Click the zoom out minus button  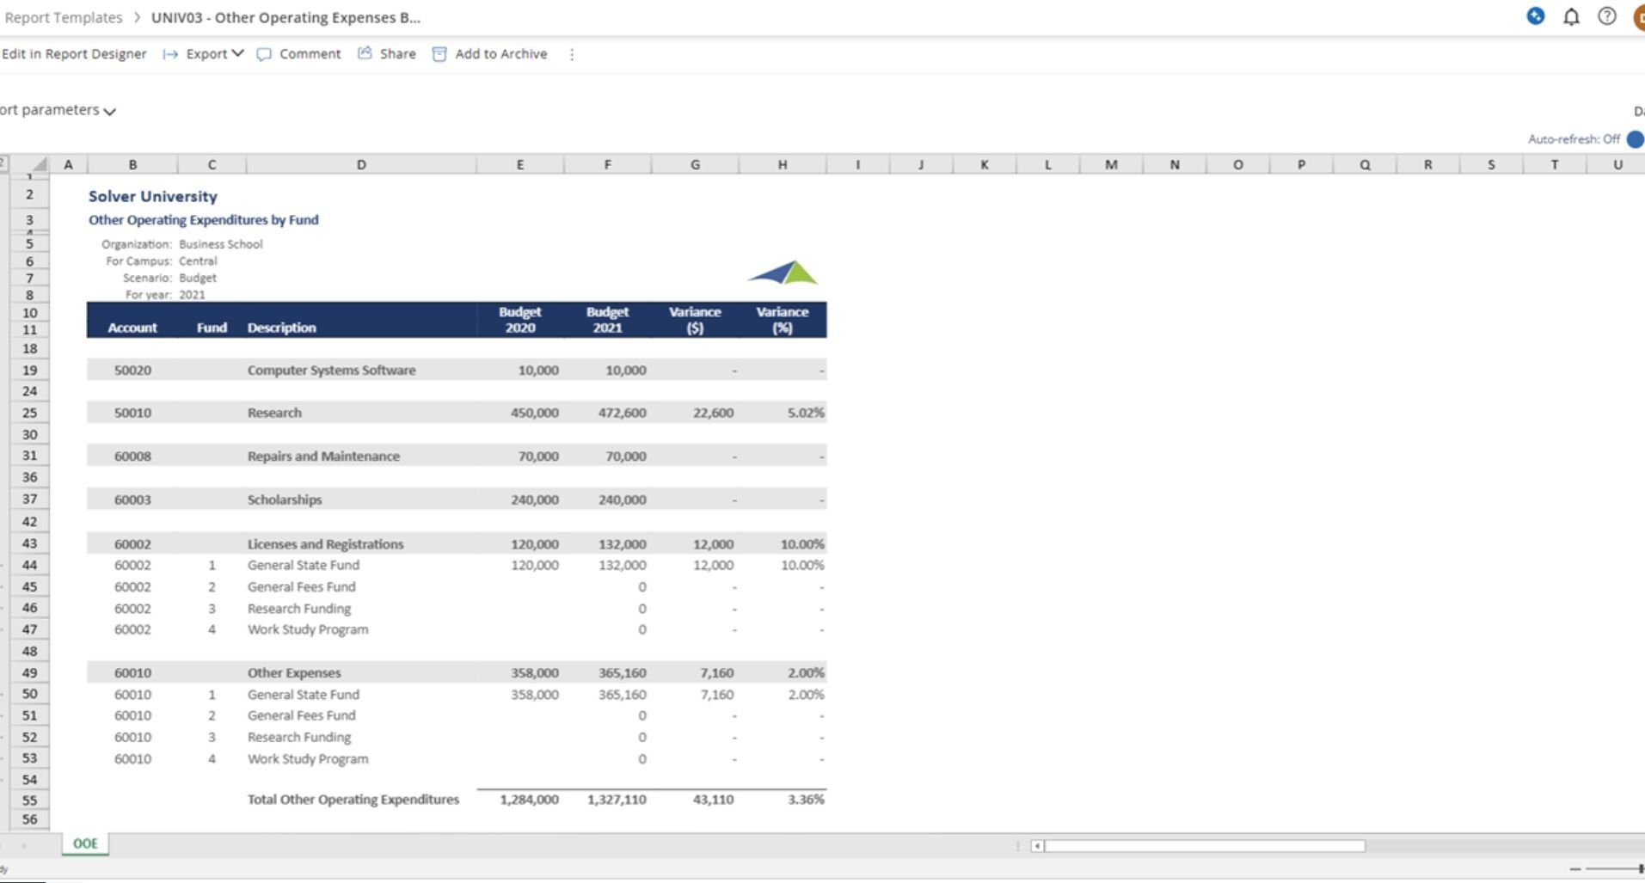point(1575,869)
